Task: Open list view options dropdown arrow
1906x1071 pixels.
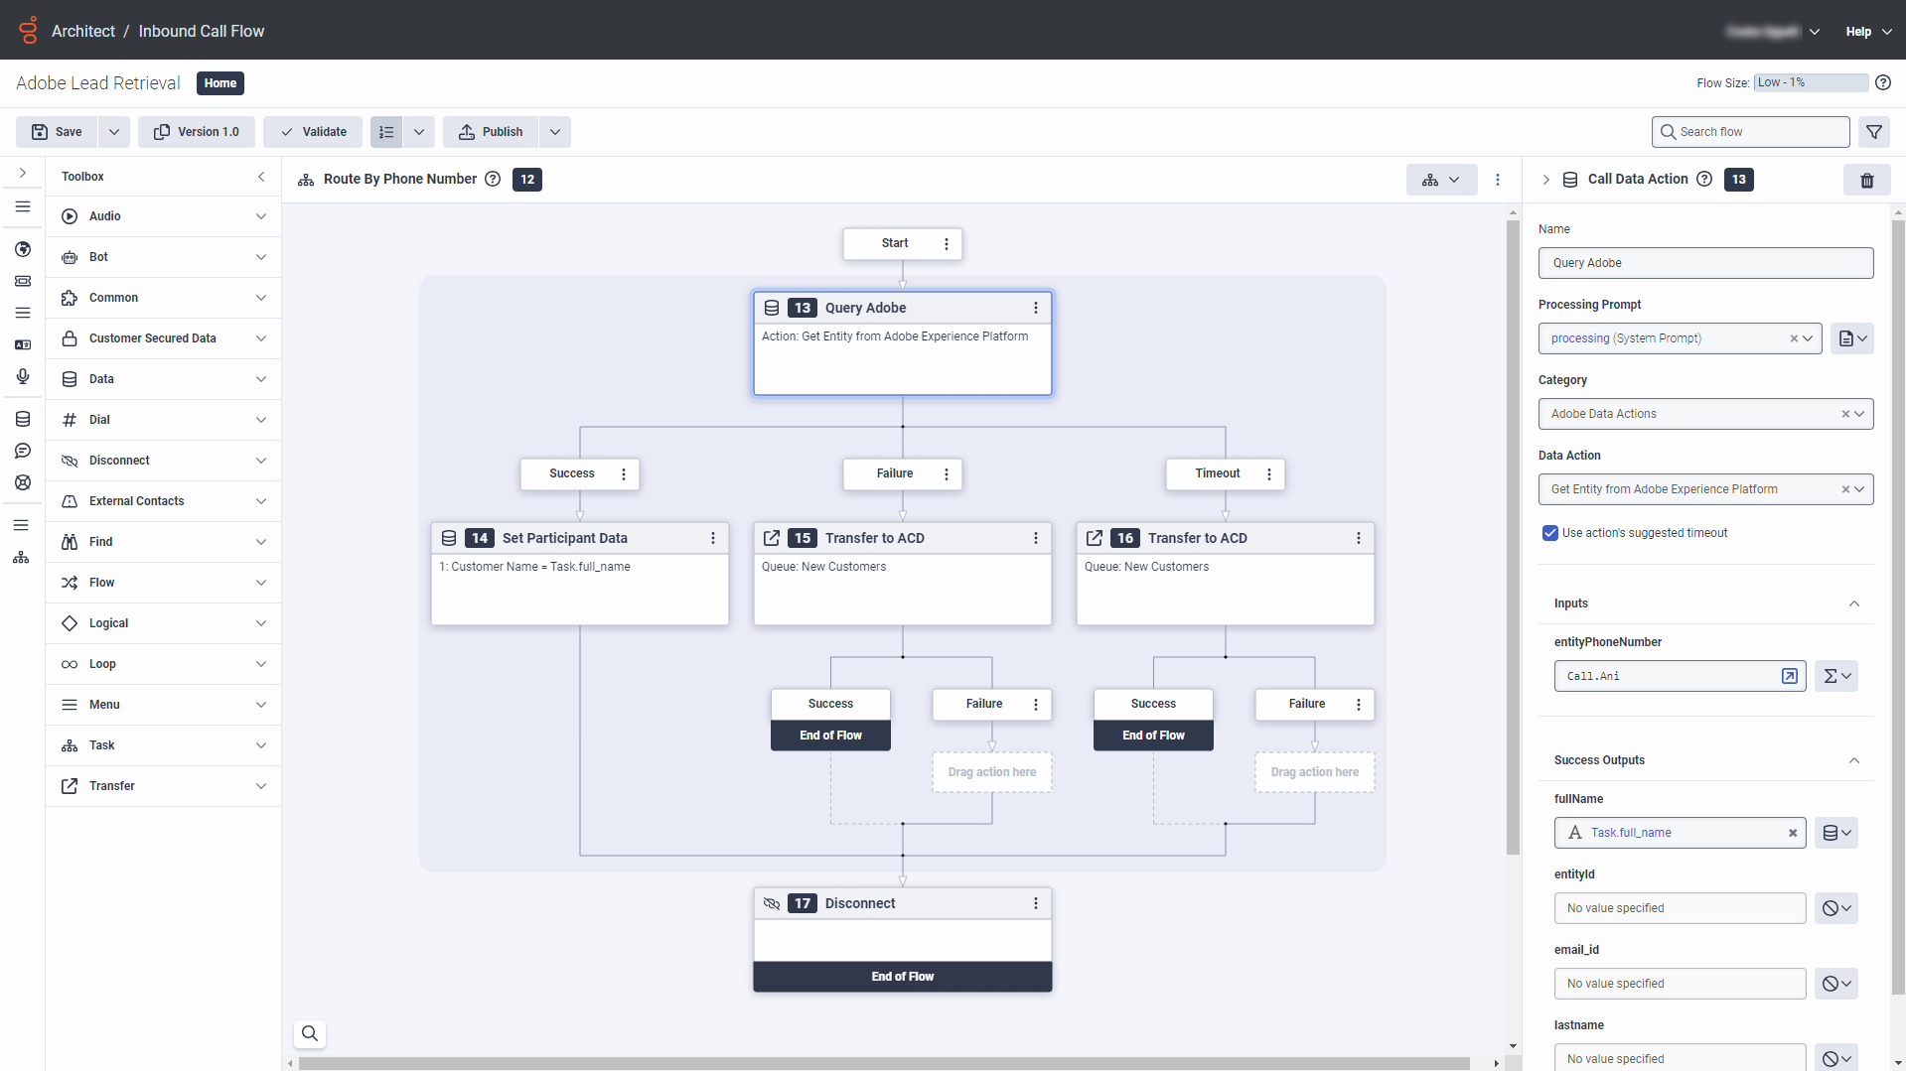Action: tap(419, 132)
